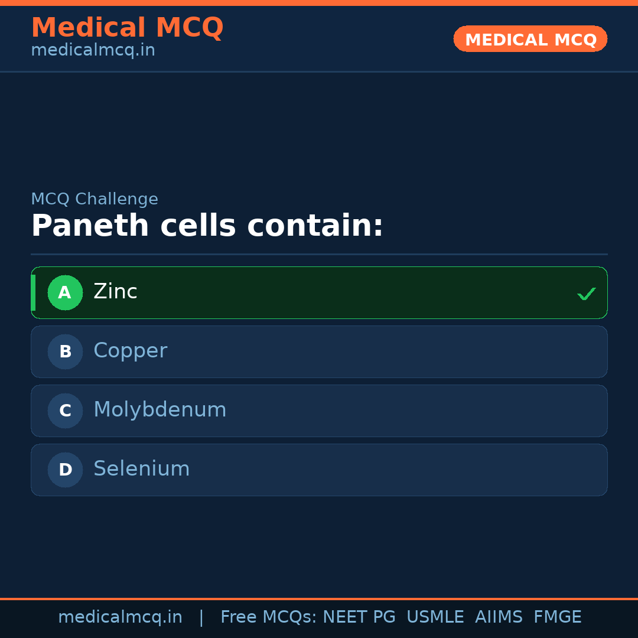The image size is (638, 638).
Task: Select the circular B badge icon
Action: tap(65, 351)
